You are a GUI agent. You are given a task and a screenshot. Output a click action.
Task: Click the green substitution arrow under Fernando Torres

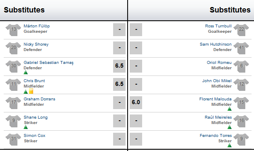coord(230,145)
